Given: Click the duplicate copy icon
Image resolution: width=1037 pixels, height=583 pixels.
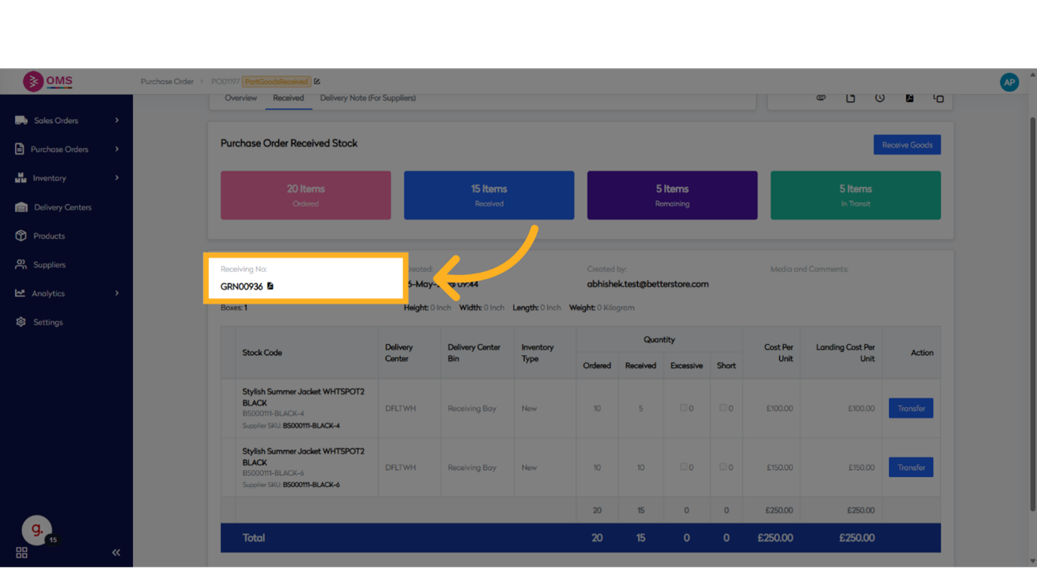Looking at the screenshot, I should click(x=938, y=98).
